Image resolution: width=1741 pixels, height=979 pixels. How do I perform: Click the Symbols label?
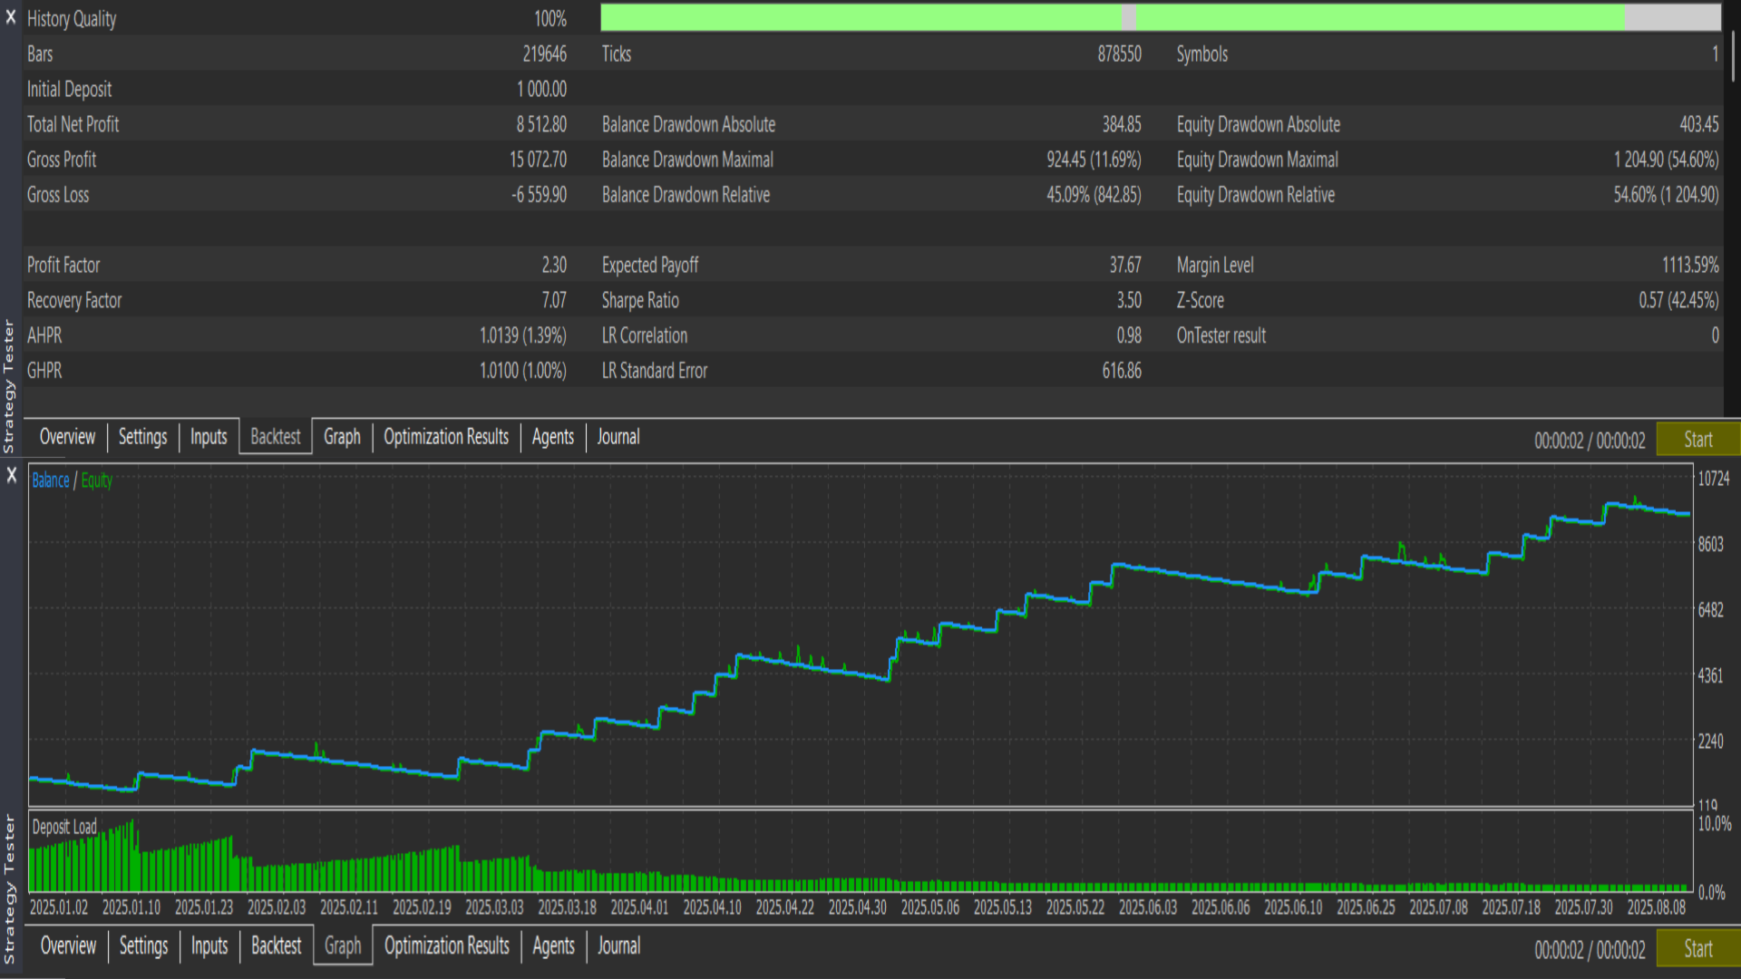(1201, 53)
